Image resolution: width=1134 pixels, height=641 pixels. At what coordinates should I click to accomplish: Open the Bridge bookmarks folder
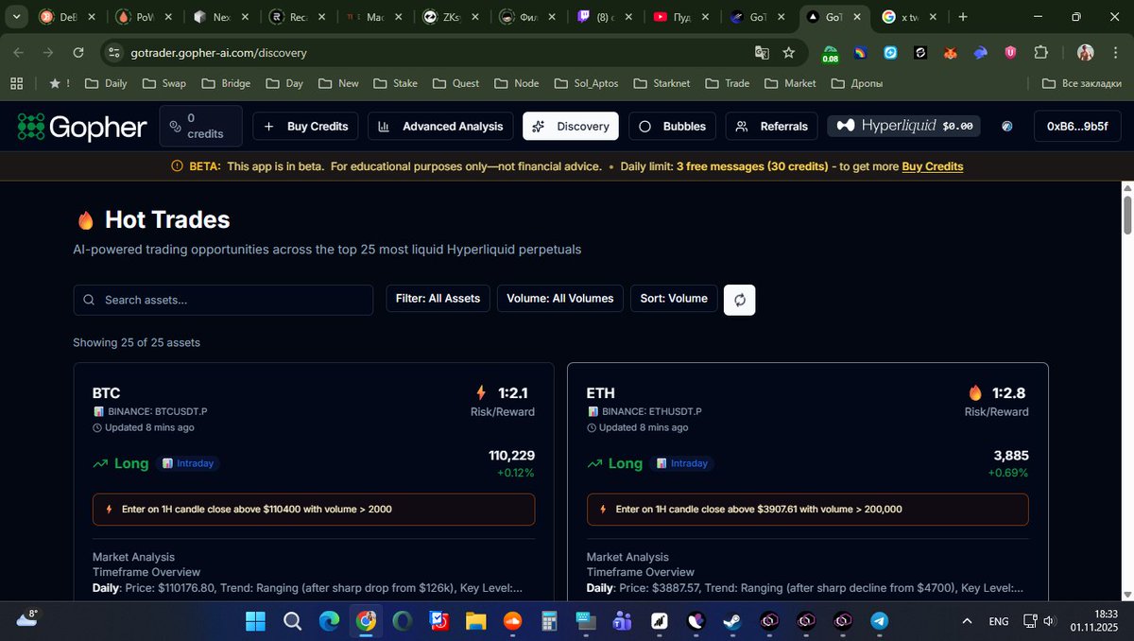coord(226,83)
